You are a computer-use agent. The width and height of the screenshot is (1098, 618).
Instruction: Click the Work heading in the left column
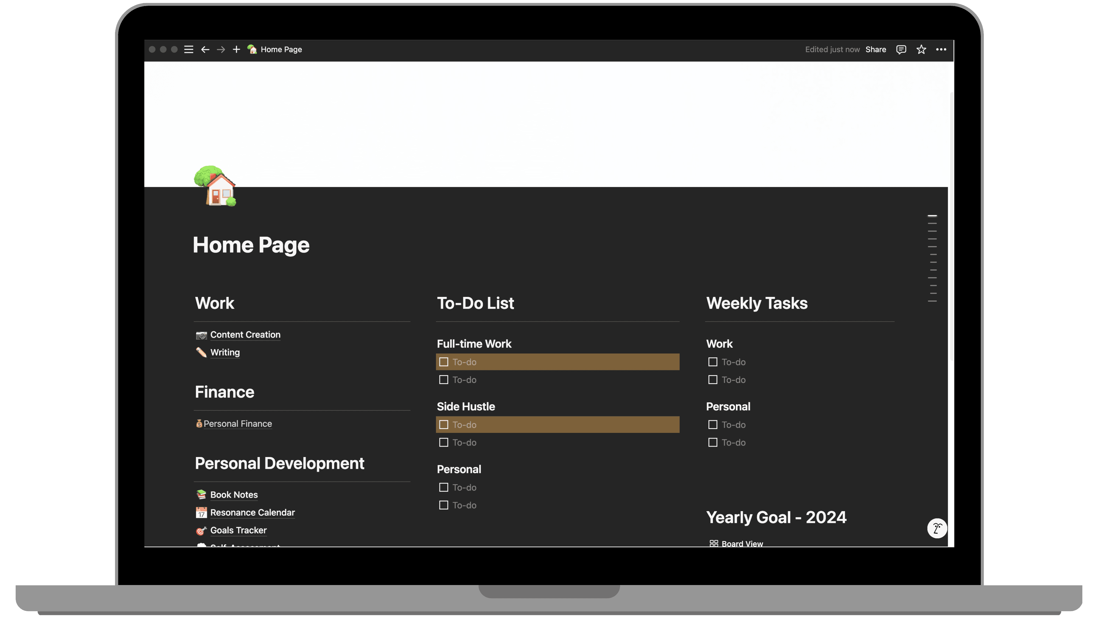(214, 303)
